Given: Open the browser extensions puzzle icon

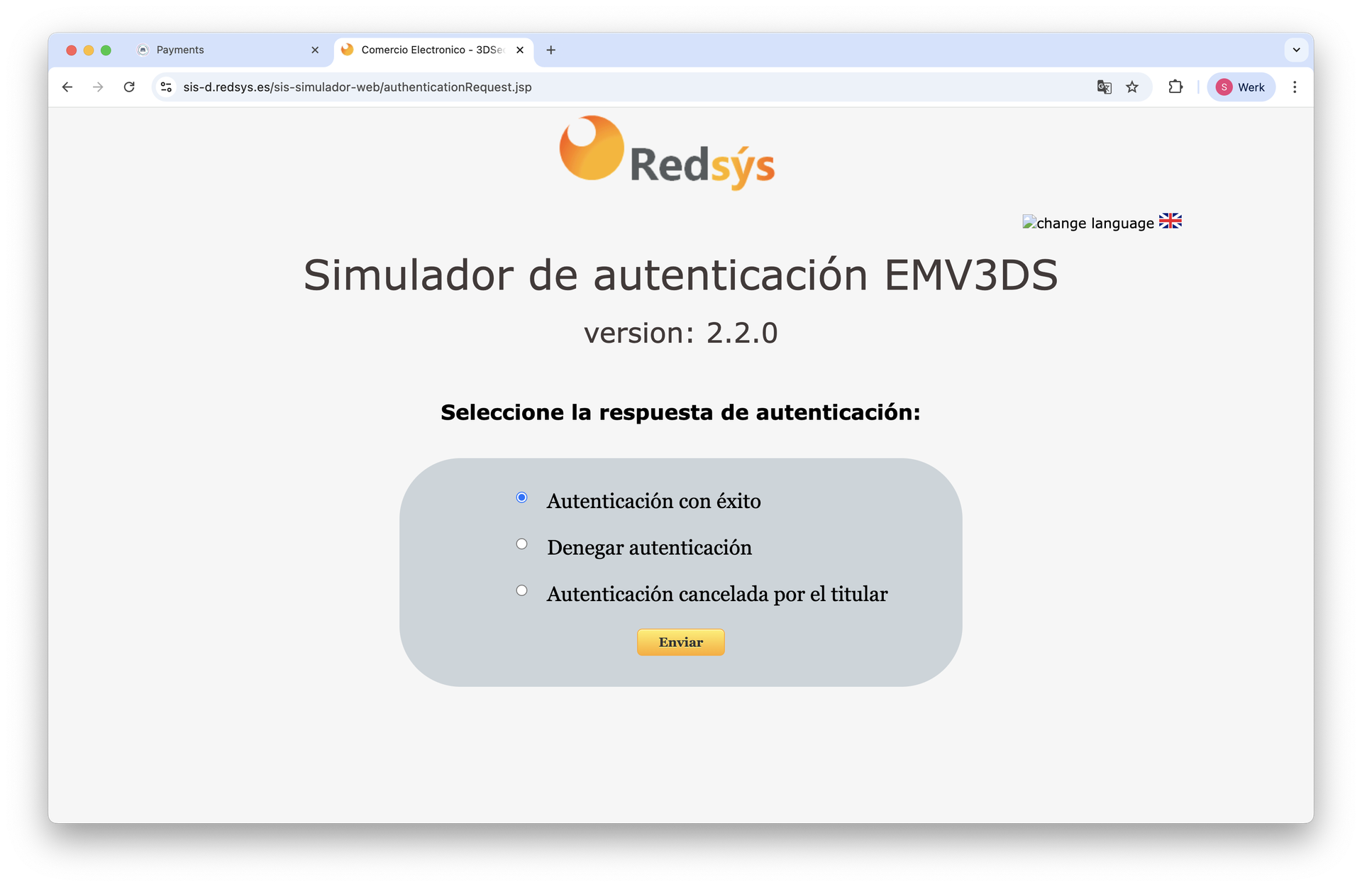Looking at the screenshot, I should 1175,87.
